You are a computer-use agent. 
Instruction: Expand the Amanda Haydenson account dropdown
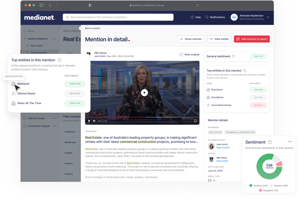point(268,17)
